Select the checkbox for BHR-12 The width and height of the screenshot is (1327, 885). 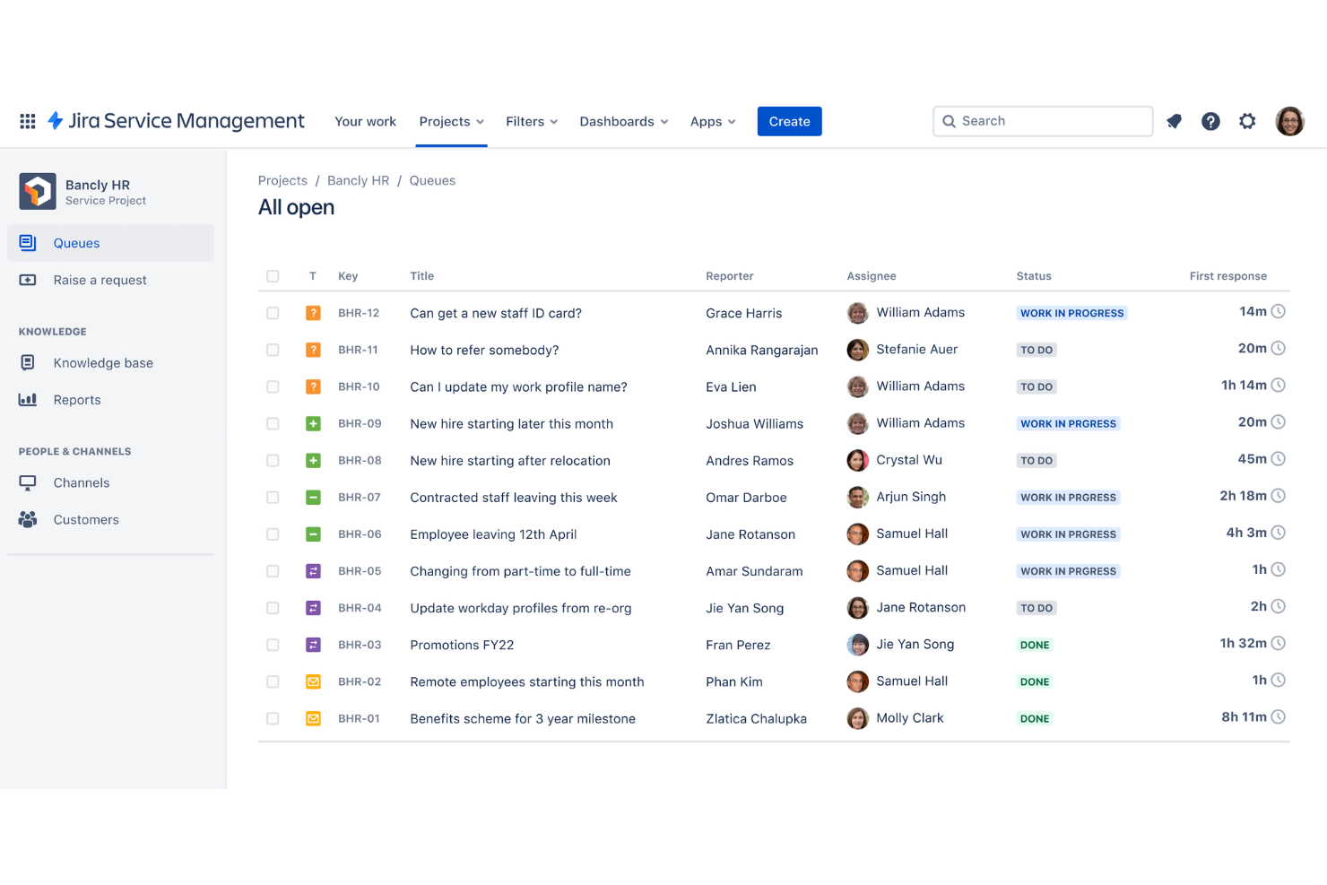pos(273,313)
